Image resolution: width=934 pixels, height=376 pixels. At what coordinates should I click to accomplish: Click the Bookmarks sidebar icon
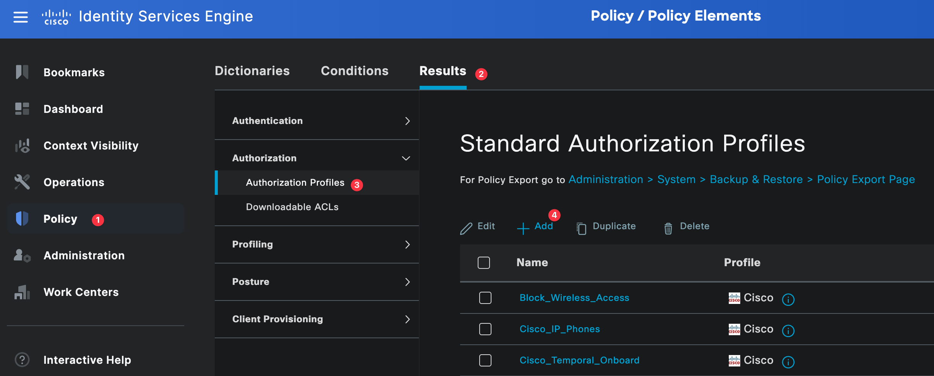[x=22, y=72]
